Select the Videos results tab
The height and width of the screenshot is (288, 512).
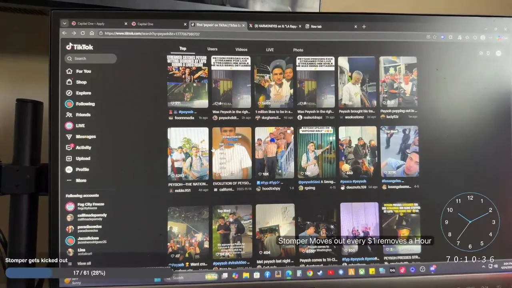click(241, 50)
